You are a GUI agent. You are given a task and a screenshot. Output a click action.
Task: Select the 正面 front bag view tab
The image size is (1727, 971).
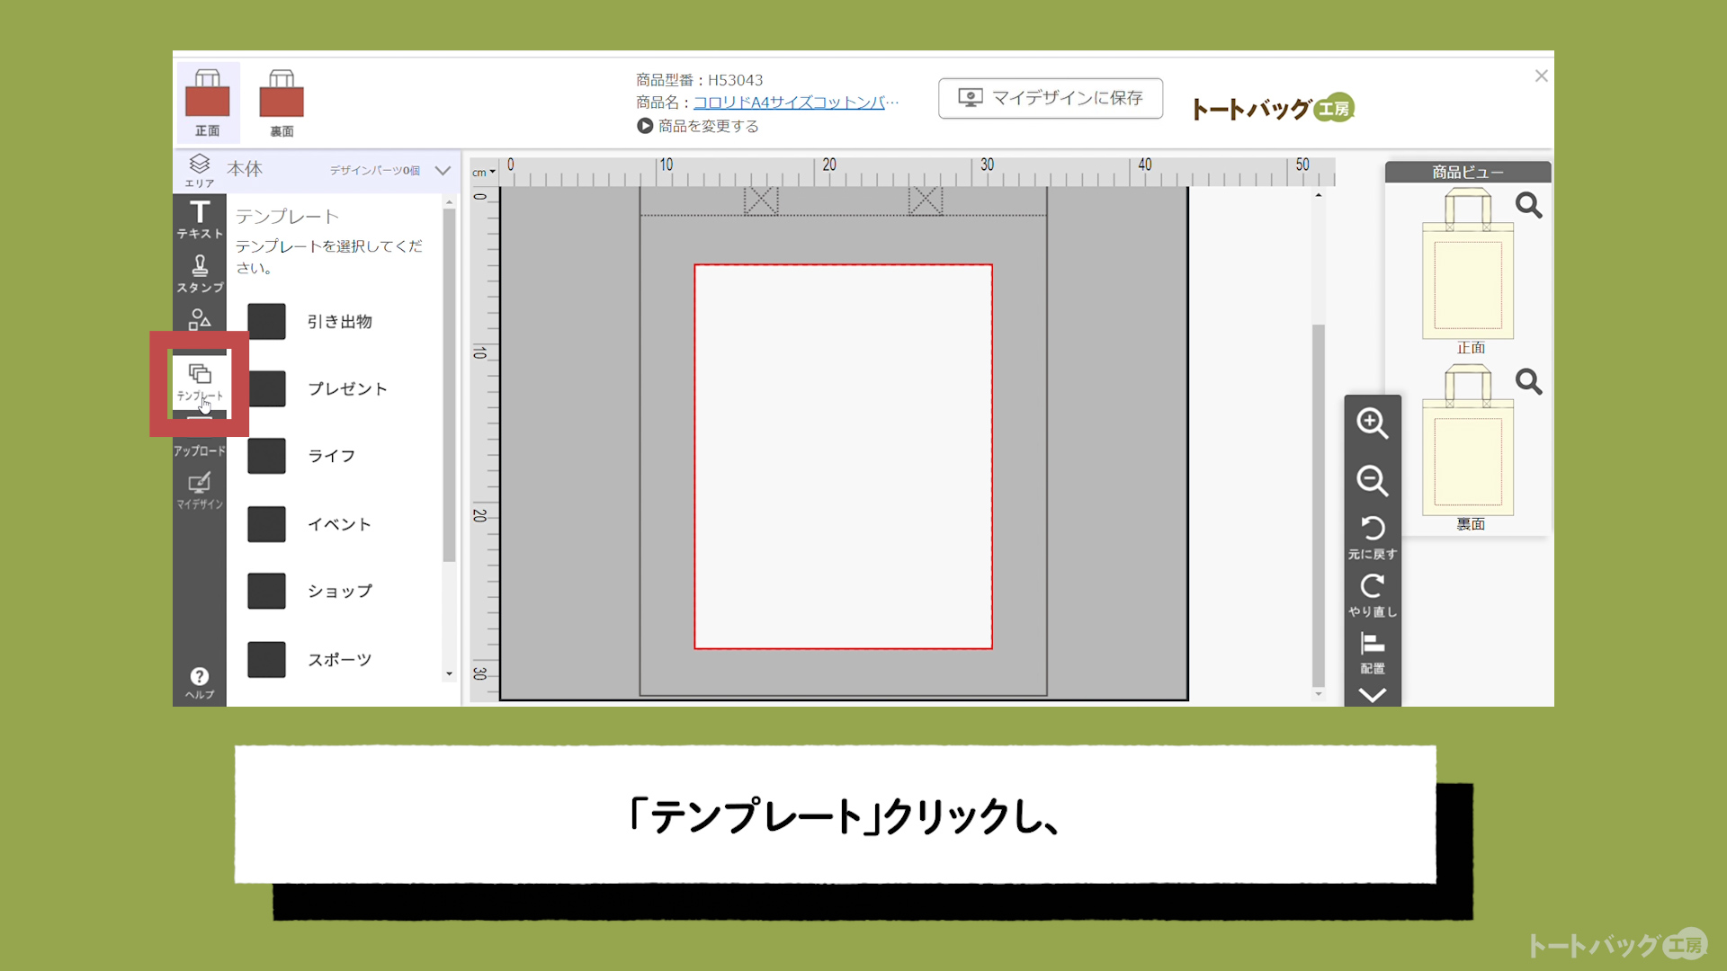tap(208, 102)
